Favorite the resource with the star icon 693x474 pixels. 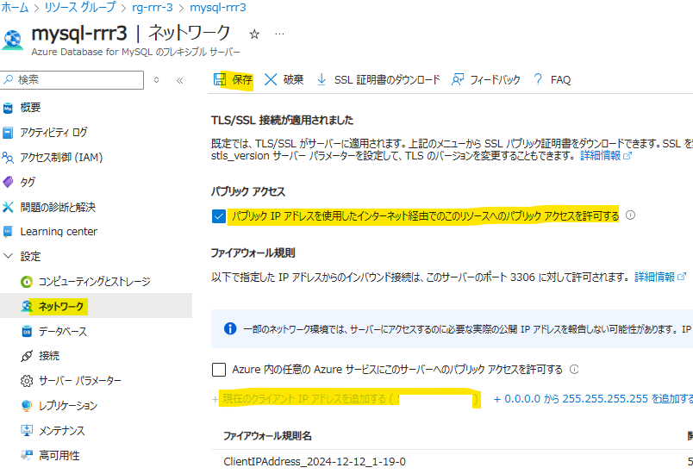(254, 34)
